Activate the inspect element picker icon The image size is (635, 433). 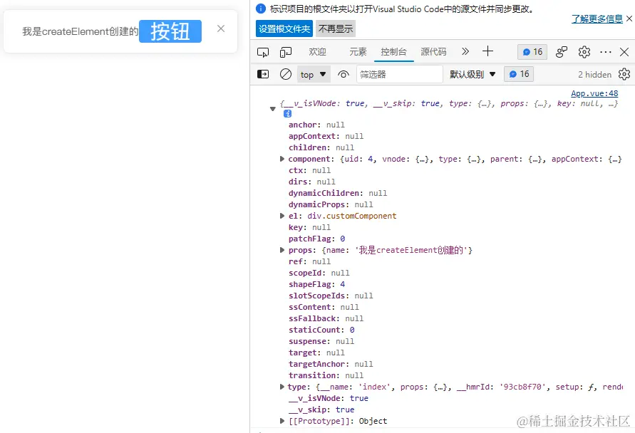click(263, 52)
